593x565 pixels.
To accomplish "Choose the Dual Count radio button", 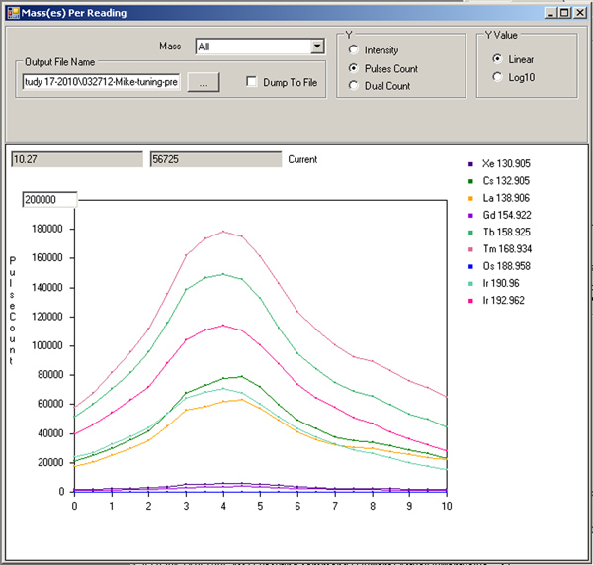I will (x=353, y=86).
